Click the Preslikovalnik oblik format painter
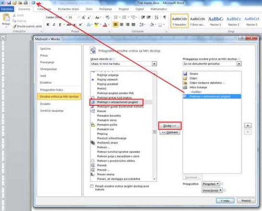Viewport: 262px width, 211px height. pyautogui.click(x=27, y=26)
